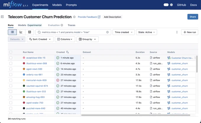Check the orderly-roo-661 run checkbox
Viewport: 201px width, 123px height.
pyautogui.click(x=11, y=75)
